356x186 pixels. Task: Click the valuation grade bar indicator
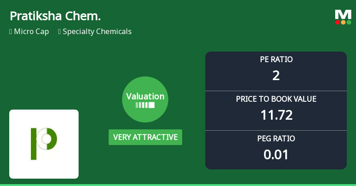pyautogui.click(x=145, y=105)
